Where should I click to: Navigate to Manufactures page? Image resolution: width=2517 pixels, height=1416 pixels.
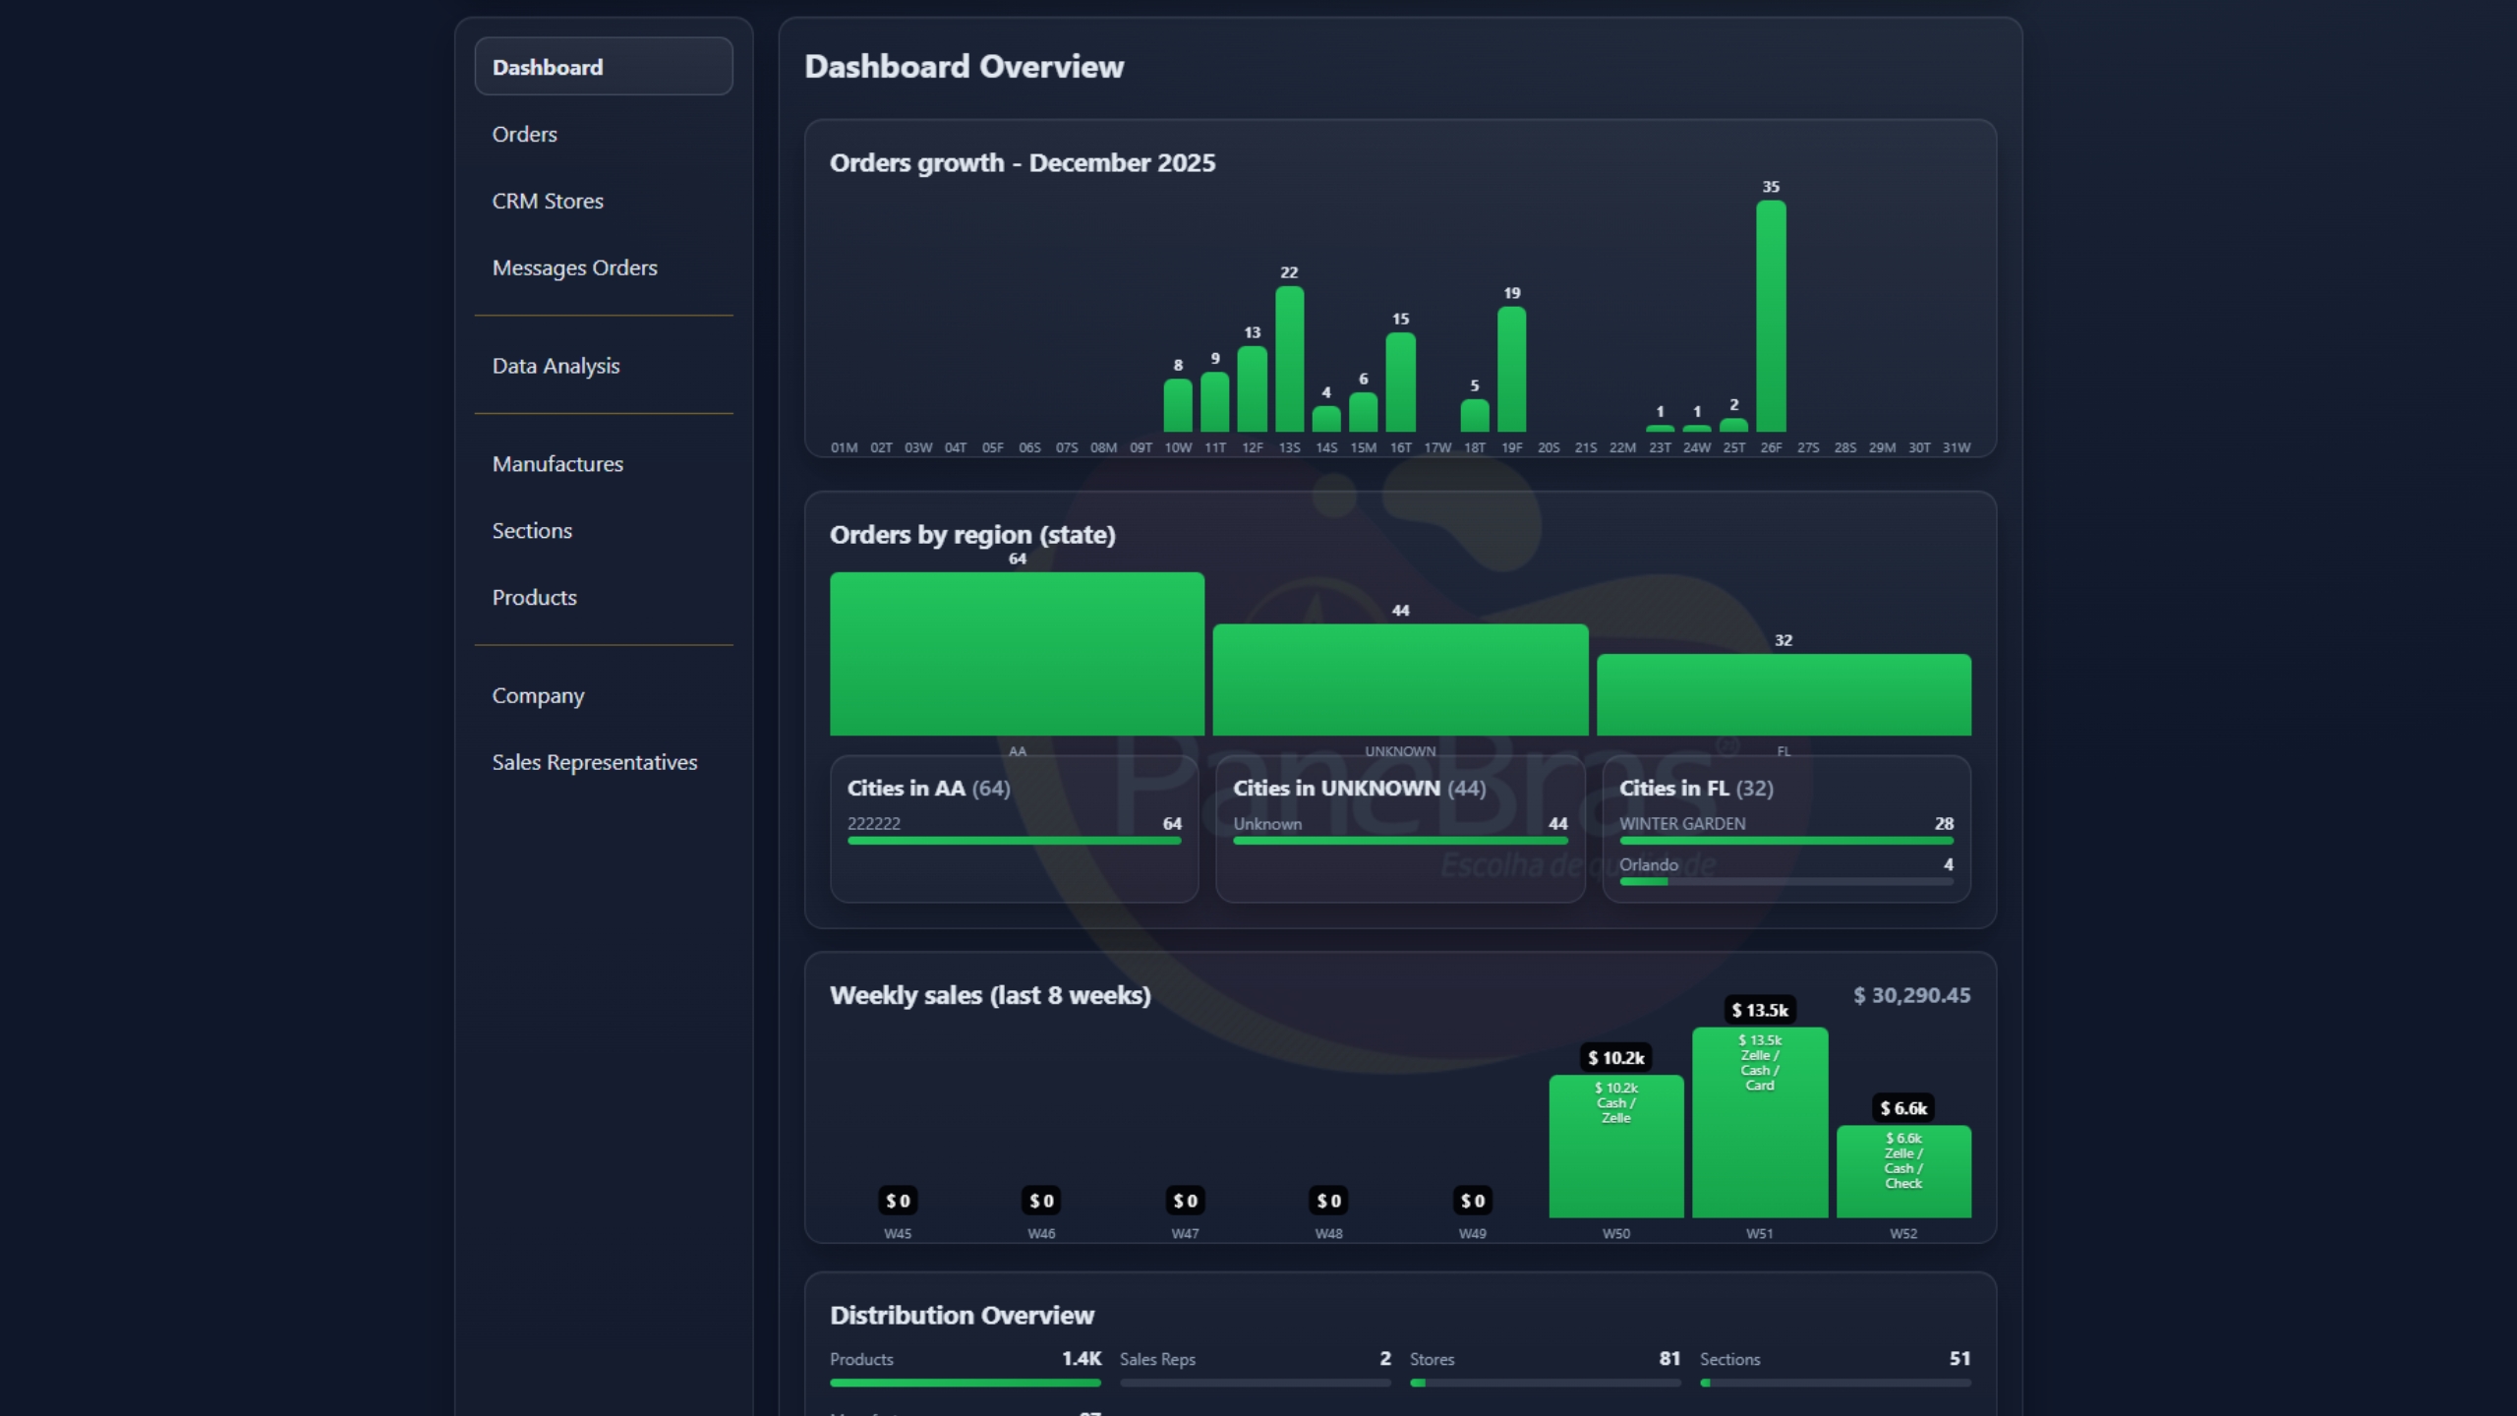(x=557, y=464)
